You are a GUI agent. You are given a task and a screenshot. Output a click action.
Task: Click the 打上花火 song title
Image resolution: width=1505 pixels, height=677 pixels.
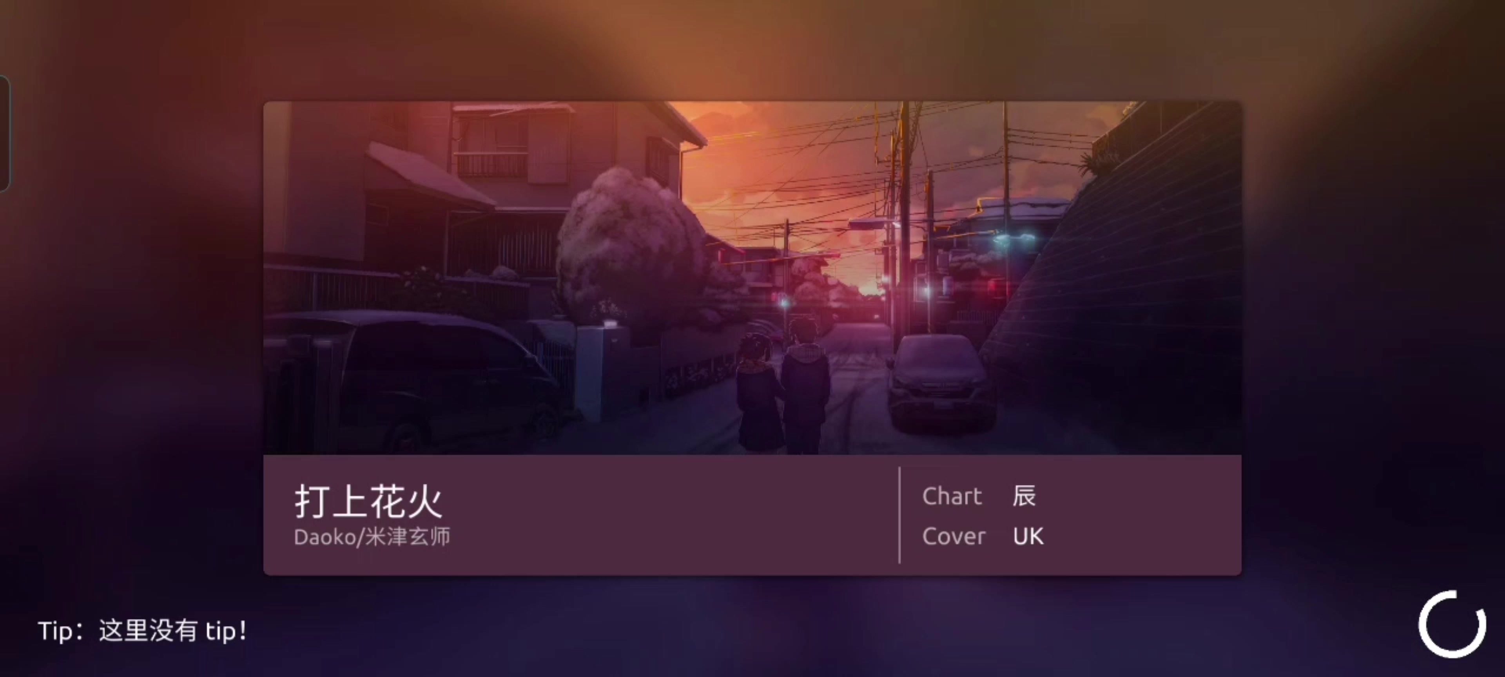369,501
